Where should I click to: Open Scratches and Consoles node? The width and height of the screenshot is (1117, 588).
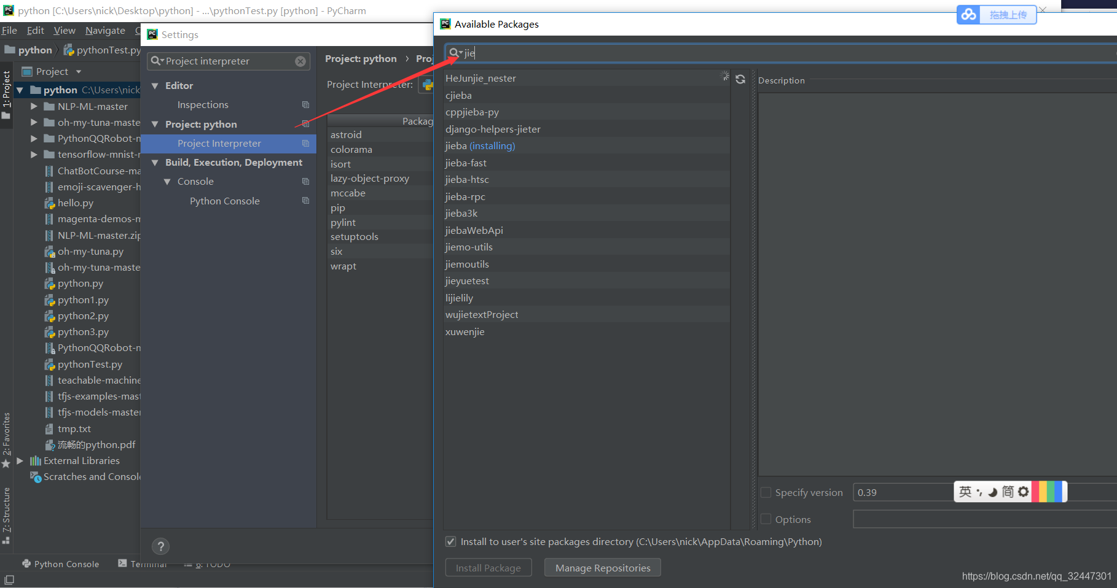(x=86, y=477)
